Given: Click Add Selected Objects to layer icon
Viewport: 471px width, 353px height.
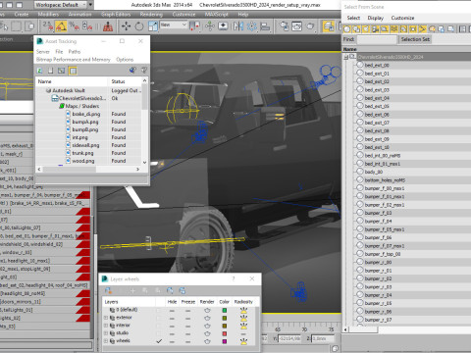Looking at the screenshot, I should point(132,290).
